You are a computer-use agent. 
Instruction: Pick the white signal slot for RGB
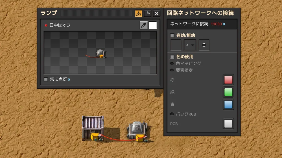(x=228, y=124)
